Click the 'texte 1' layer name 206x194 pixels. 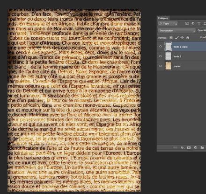177,56
